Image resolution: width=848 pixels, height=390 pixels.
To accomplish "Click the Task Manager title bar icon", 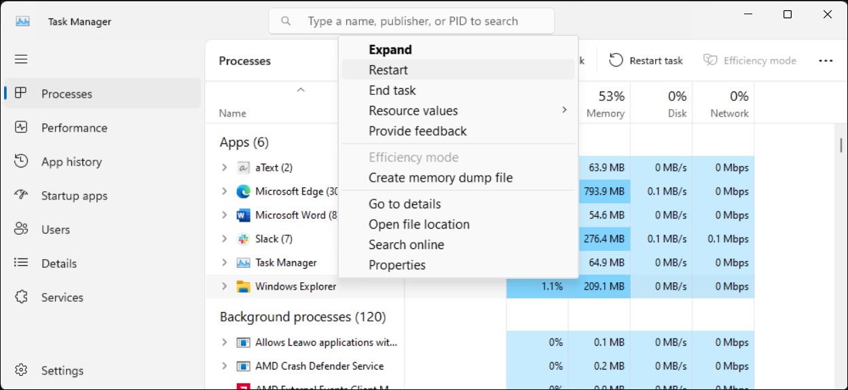I will (x=23, y=21).
